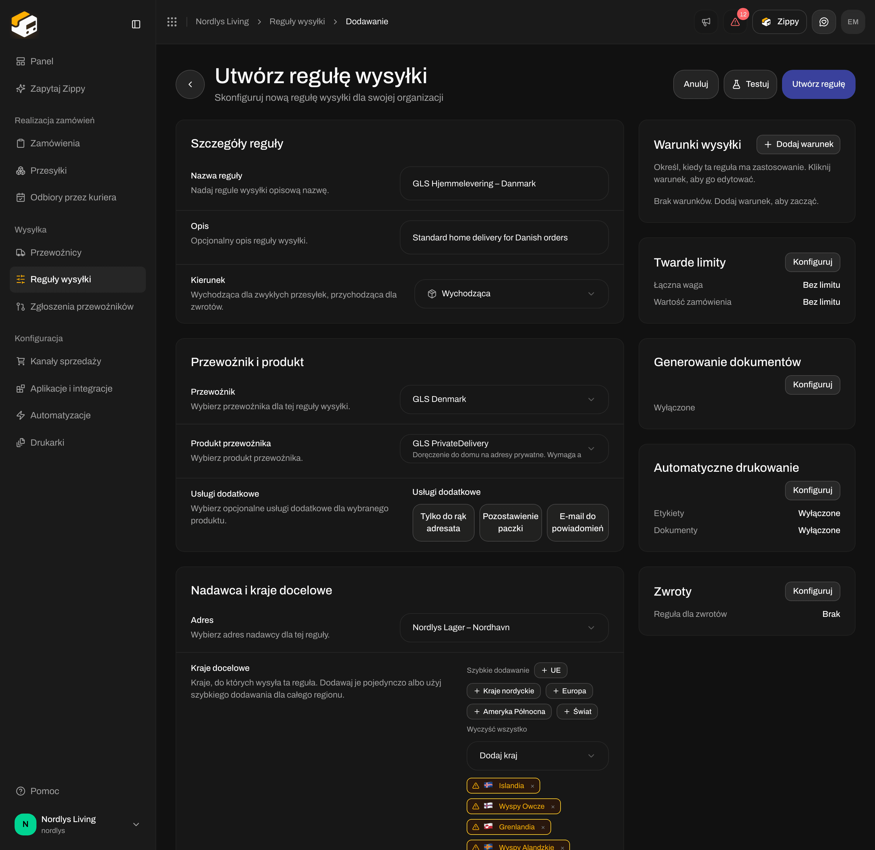Open the Dodaj kraj dropdown
The width and height of the screenshot is (875, 850).
tap(537, 755)
